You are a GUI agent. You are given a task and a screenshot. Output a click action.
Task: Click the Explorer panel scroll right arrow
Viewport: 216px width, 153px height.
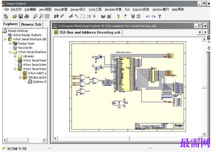[44, 140]
